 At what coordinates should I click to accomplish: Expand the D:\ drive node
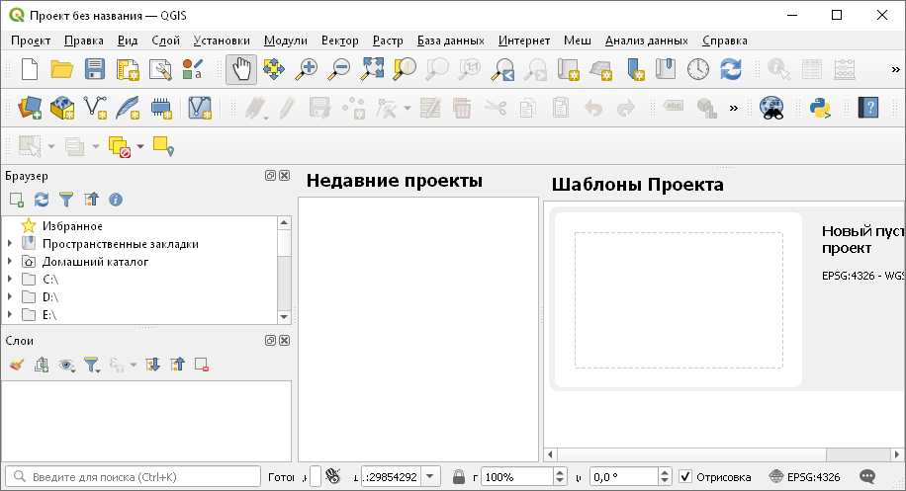pyautogui.click(x=10, y=297)
